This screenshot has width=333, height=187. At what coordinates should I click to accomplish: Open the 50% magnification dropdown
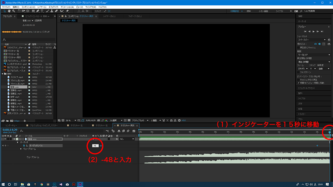pos(68,120)
